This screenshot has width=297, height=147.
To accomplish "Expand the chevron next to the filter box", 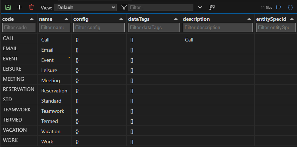I will pos(200,7).
